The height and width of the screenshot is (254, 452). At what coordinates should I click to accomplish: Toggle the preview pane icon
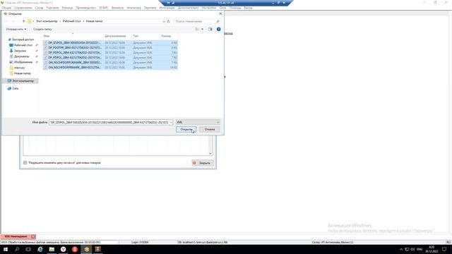[x=210, y=29]
